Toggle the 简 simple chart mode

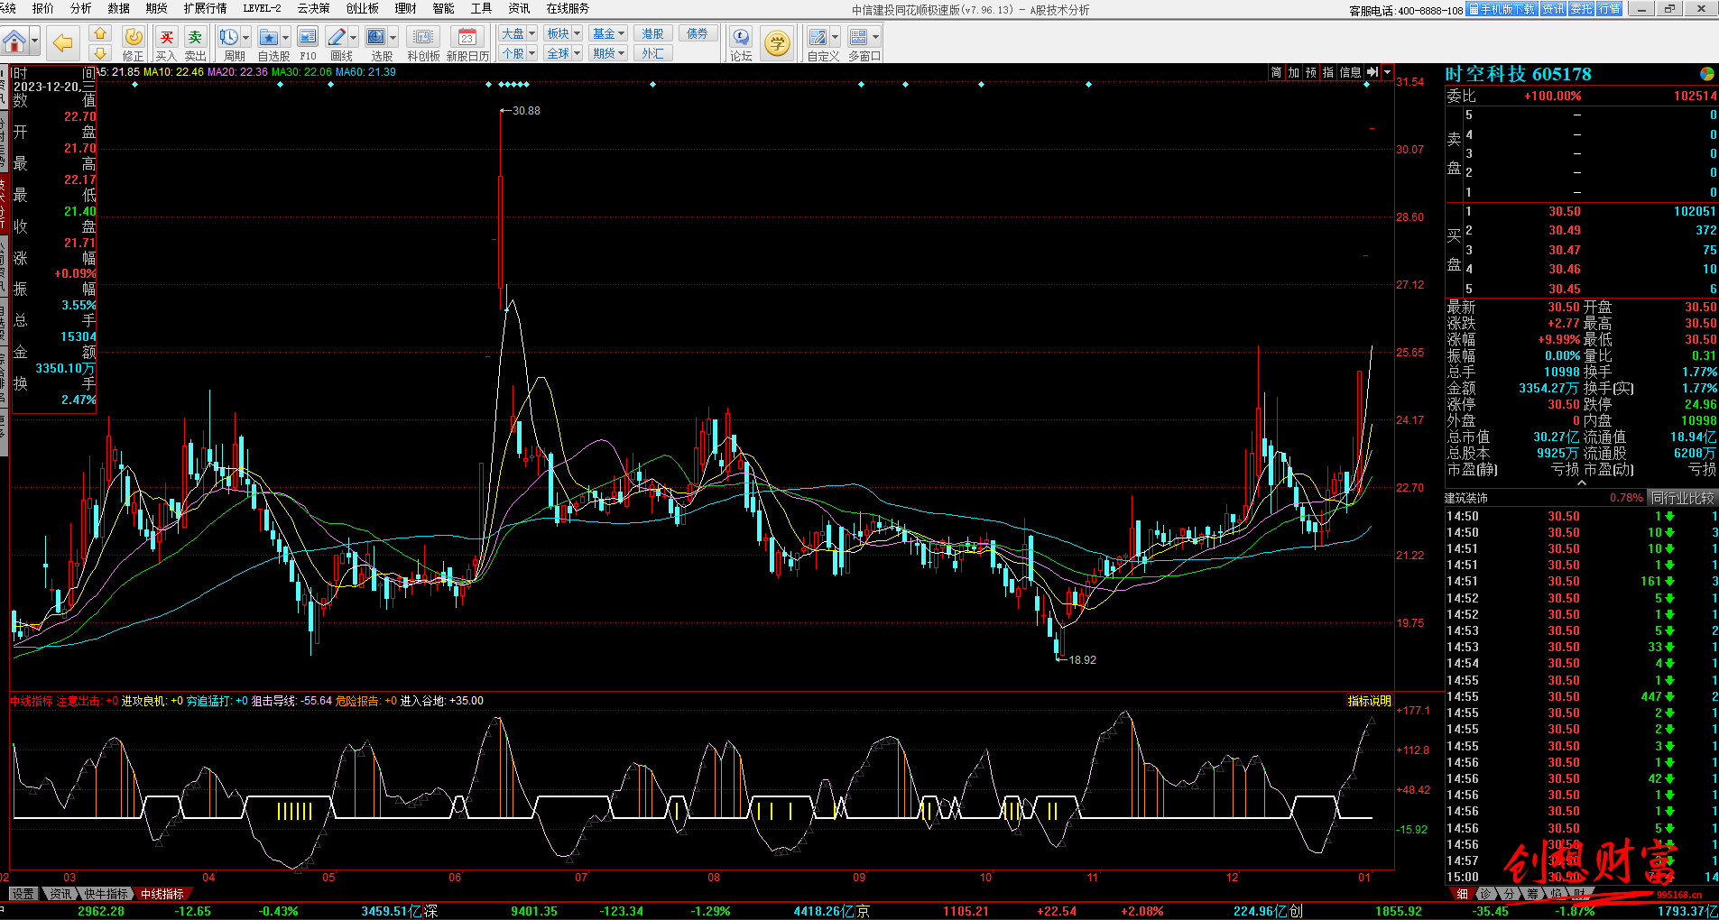point(1276,72)
